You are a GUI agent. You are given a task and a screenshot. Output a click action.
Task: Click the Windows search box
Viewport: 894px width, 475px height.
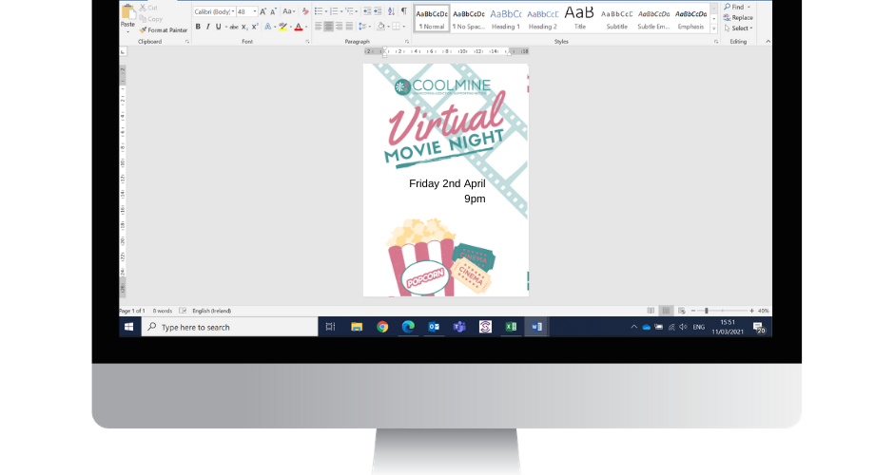(230, 327)
